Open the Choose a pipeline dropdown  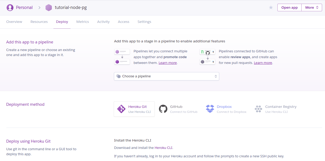click(167, 76)
